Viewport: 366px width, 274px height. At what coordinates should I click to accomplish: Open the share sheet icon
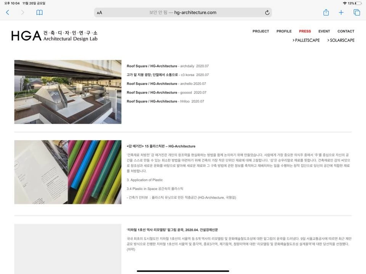[x=326, y=12]
